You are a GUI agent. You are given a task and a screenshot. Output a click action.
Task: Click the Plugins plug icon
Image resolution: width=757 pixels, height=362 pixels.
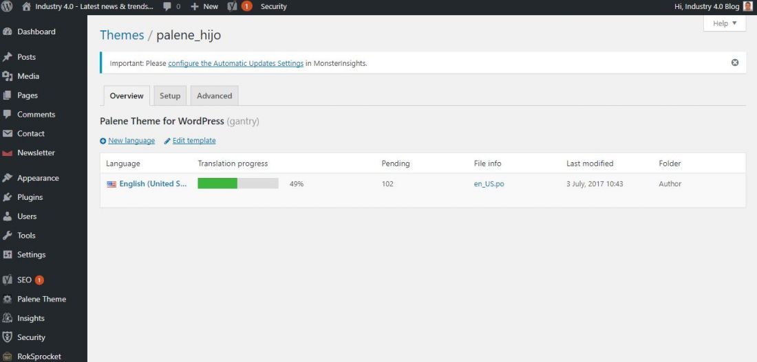pos(8,197)
